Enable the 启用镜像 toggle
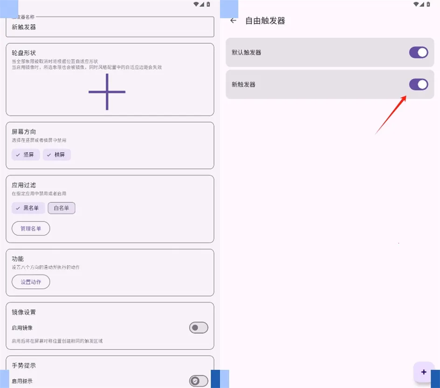This screenshot has width=440, height=388. pyautogui.click(x=199, y=328)
